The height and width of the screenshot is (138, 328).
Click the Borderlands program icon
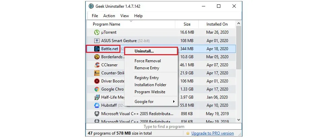(x=97, y=57)
